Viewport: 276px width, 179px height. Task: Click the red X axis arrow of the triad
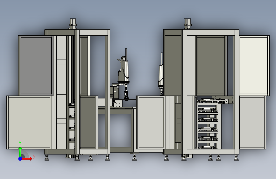coord(27,159)
